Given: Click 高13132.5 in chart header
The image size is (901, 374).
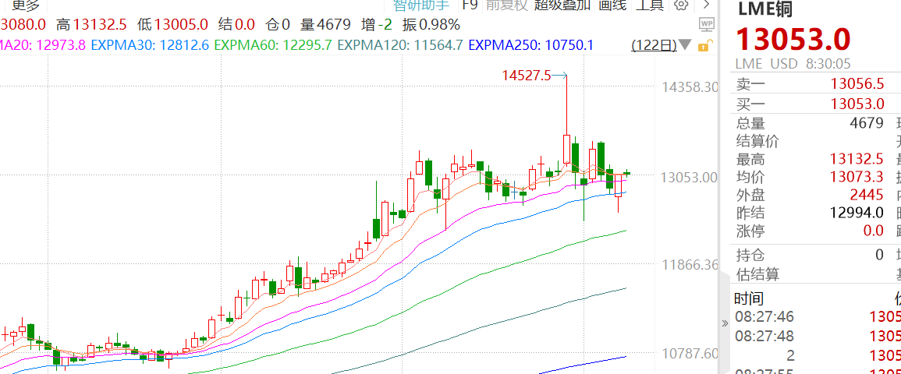Looking at the screenshot, I should pos(91,25).
